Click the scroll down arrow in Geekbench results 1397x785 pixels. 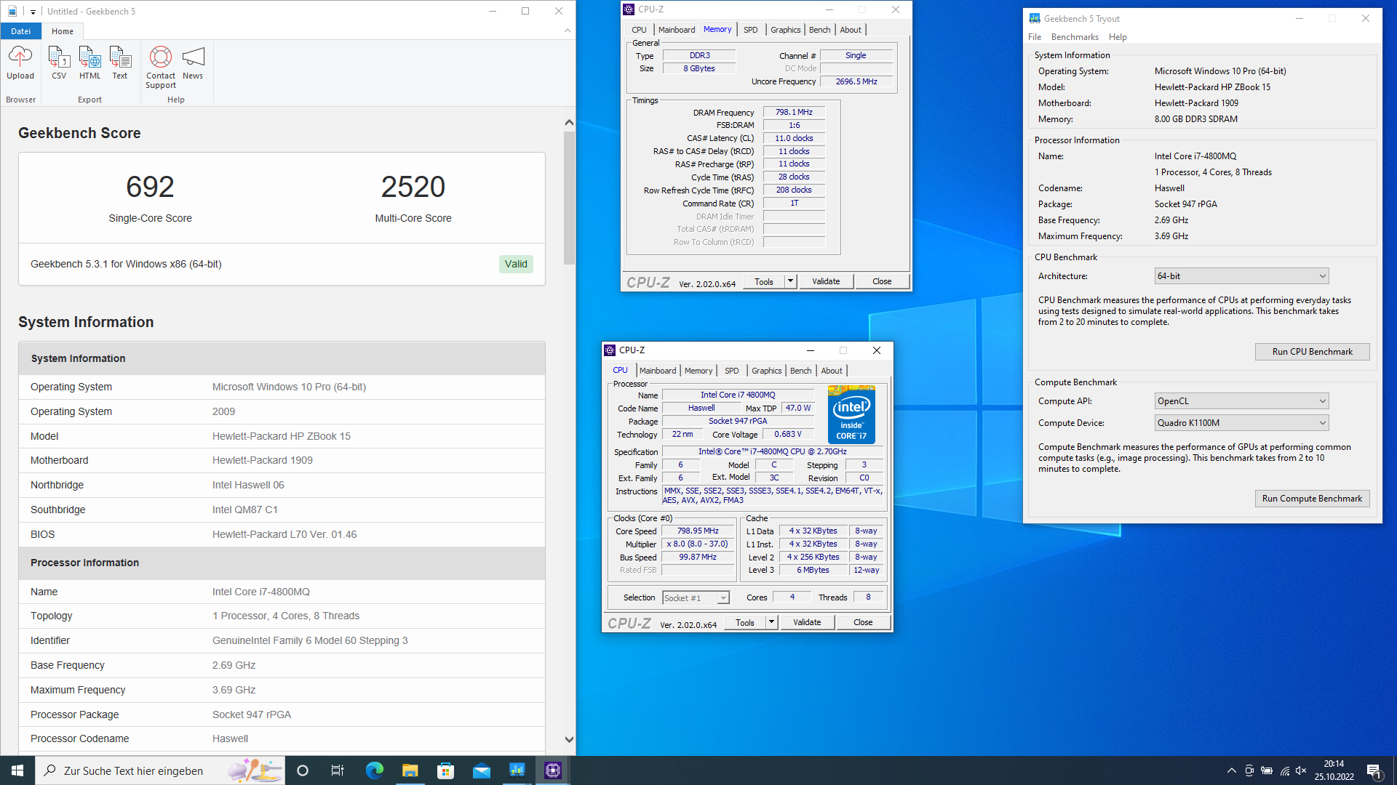(x=569, y=739)
